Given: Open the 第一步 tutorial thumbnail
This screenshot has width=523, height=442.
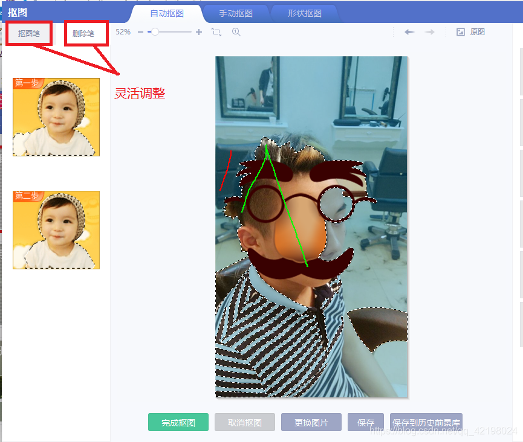Looking at the screenshot, I should click(x=56, y=117).
